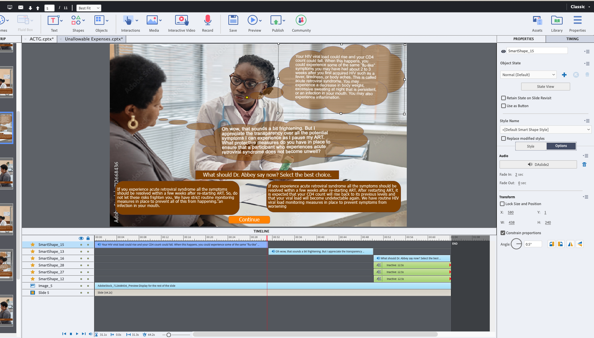The width and height of the screenshot is (594, 338).
Task: Expand the Normal (Default) object state dropdown
Action: (x=528, y=75)
